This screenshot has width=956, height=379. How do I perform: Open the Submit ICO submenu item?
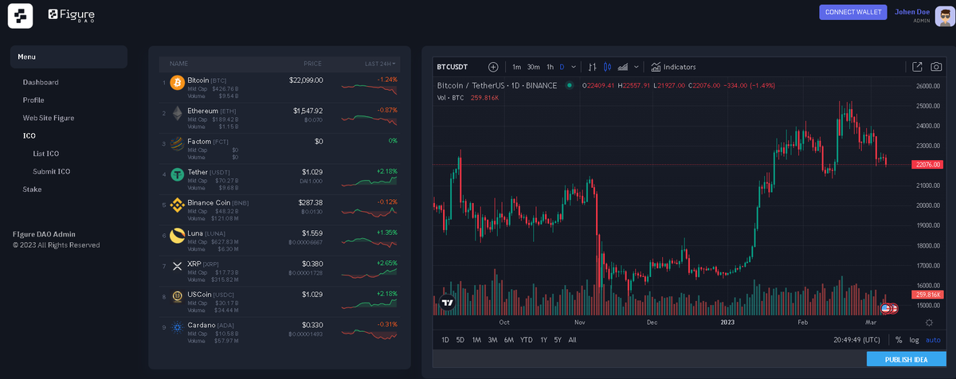(52, 171)
